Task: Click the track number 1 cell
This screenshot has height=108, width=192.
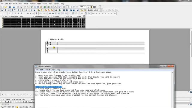Action: click(x=2, y=102)
